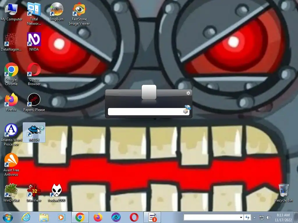Launch the blue swirl browser in taskbar
The height and width of the screenshot is (223, 298).
pos(116,217)
